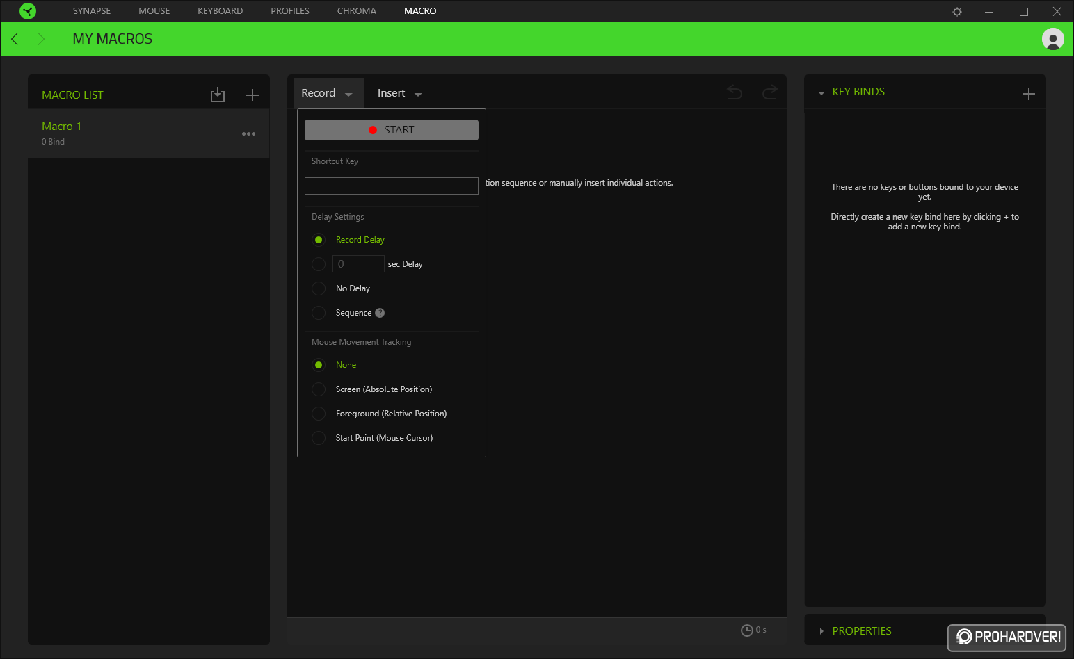Switch to KEYBOARD tab

(x=220, y=11)
